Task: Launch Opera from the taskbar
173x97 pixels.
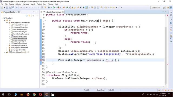Action: click(40, 95)
